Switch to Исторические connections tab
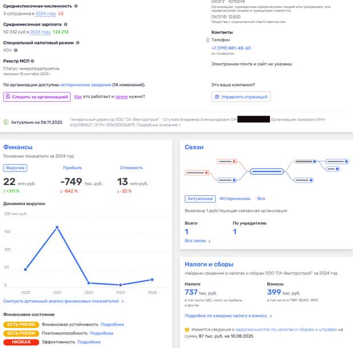 tap(235, 199)
